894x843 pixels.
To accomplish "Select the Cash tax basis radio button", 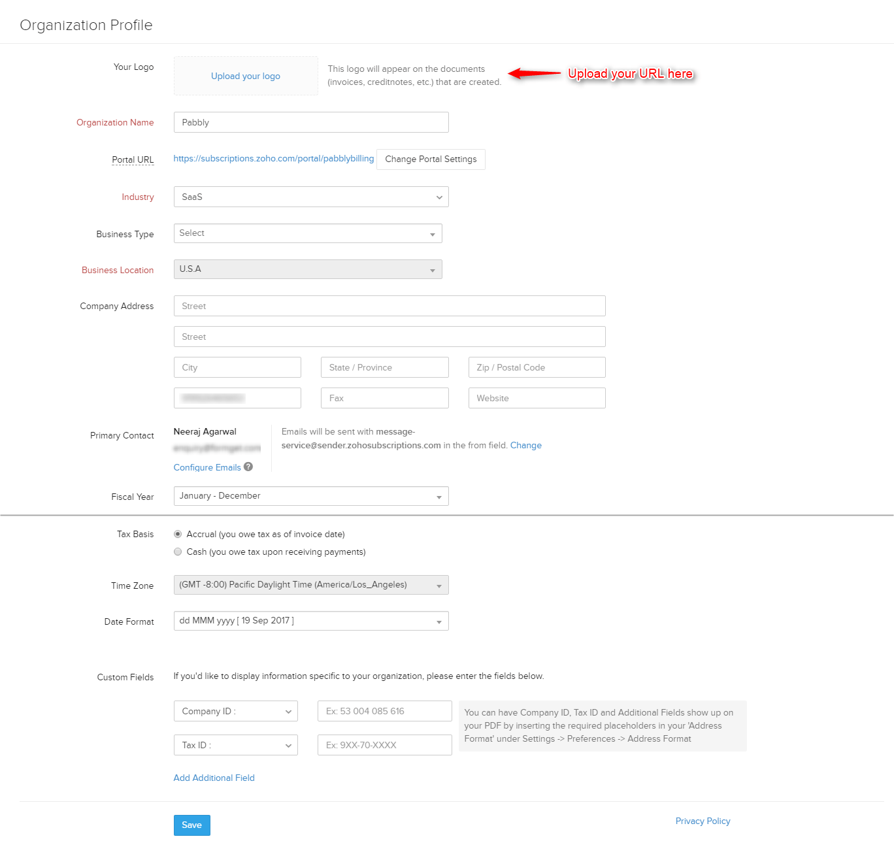I will tap(178, 552).
